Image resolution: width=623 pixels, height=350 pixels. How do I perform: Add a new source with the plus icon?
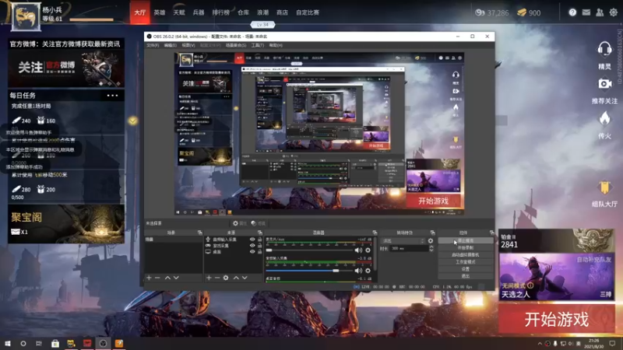(209, 278)
